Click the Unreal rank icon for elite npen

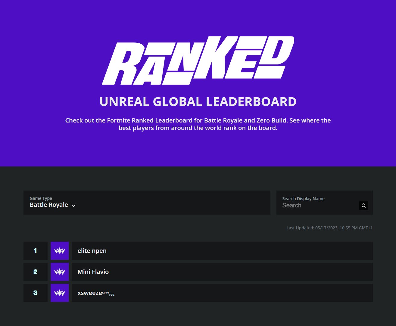point(60,251)
